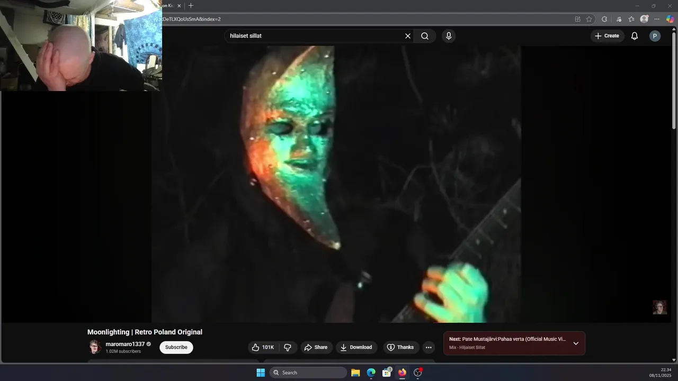Open Copilot sidebar icon
This screenshot has width=678, height=381.
click(670, 19)
